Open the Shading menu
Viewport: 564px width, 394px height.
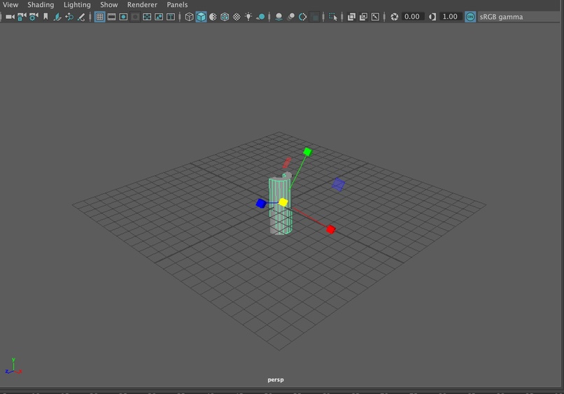coord(41,5)
